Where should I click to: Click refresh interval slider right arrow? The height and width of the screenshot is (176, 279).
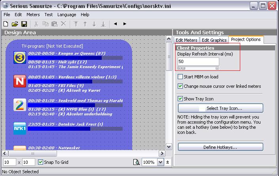point(217,68)
